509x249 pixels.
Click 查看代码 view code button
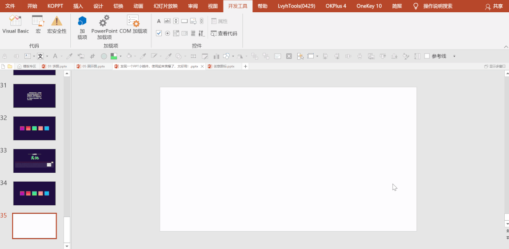[x=224, y=33]
